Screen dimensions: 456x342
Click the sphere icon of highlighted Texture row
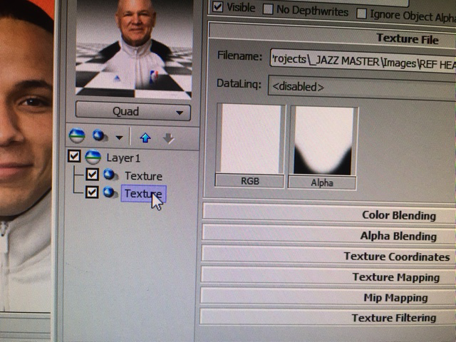click(x=110, y=192)
